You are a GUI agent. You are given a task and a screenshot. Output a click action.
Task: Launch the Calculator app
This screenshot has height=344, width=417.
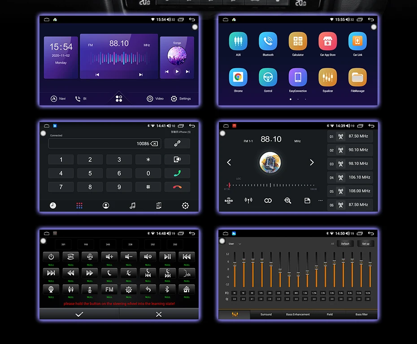(298, 41)
